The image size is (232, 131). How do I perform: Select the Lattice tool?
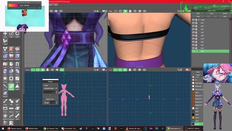point(5,79)
